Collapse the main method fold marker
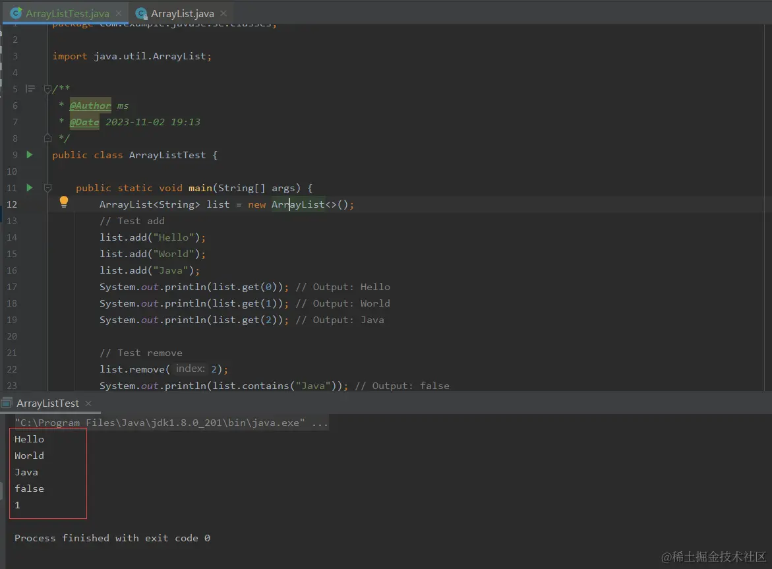This screenshot has width=772, height=569. [x=47, y=187]
